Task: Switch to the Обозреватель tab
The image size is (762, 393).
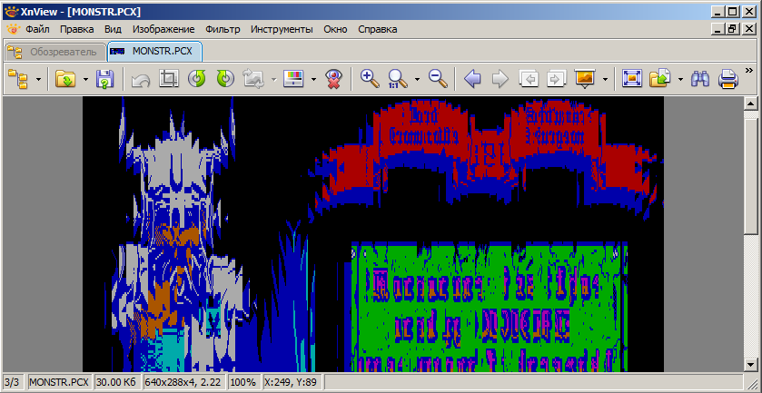Action: pos(54,52)
